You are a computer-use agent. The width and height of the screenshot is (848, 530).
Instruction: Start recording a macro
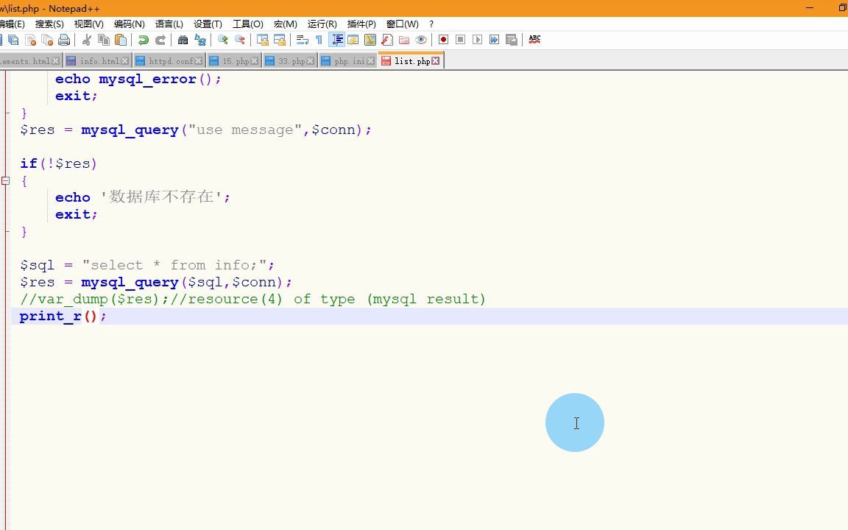(x=442, y=39)
